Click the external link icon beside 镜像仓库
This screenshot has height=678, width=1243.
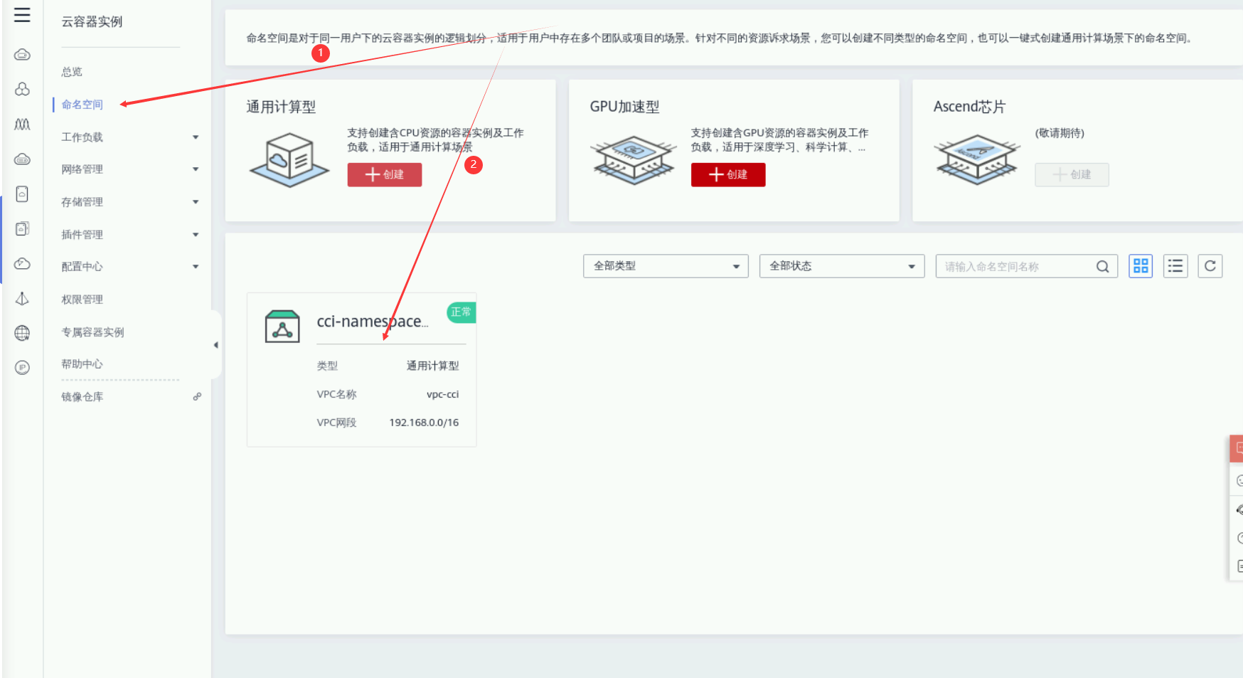pos(197,396)
